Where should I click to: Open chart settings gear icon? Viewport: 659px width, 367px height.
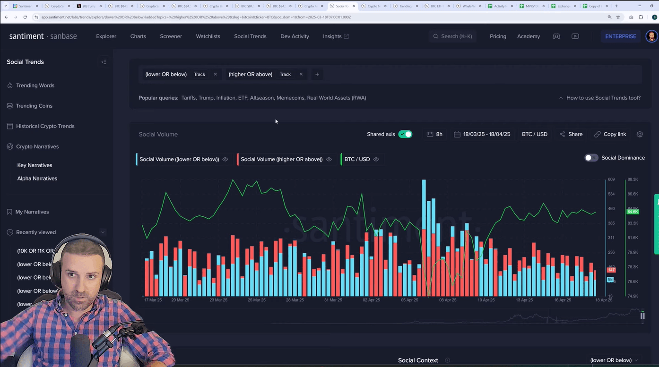click(640, 134)
